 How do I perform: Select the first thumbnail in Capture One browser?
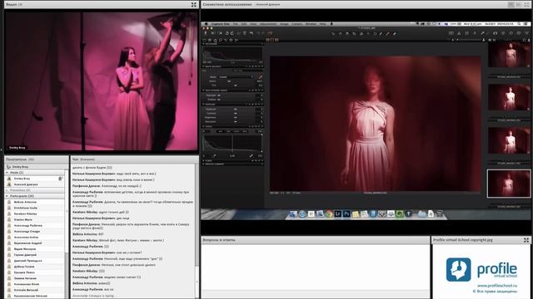pos(509,55)
